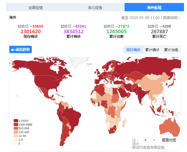The height and width of the screenshot is (152, 187).
Task: Select Greenland on the map
Action: [77, 61]
